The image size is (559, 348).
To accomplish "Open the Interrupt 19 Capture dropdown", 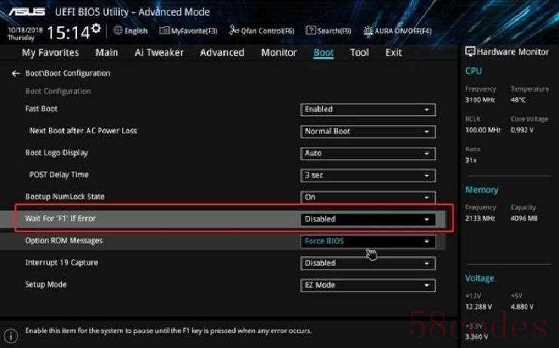I will coord(368,264).
